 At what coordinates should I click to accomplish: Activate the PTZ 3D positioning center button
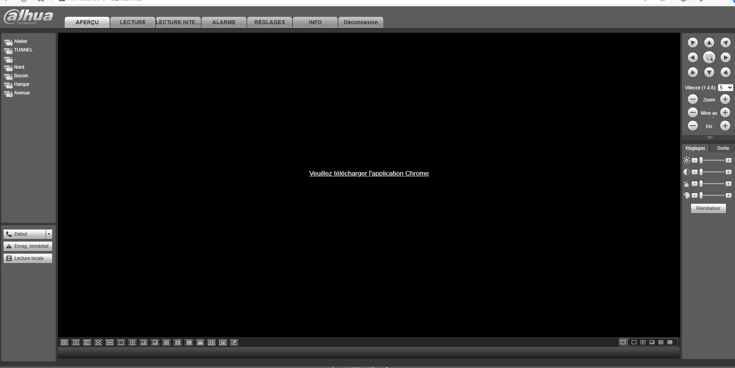click(x=709, y=57)
